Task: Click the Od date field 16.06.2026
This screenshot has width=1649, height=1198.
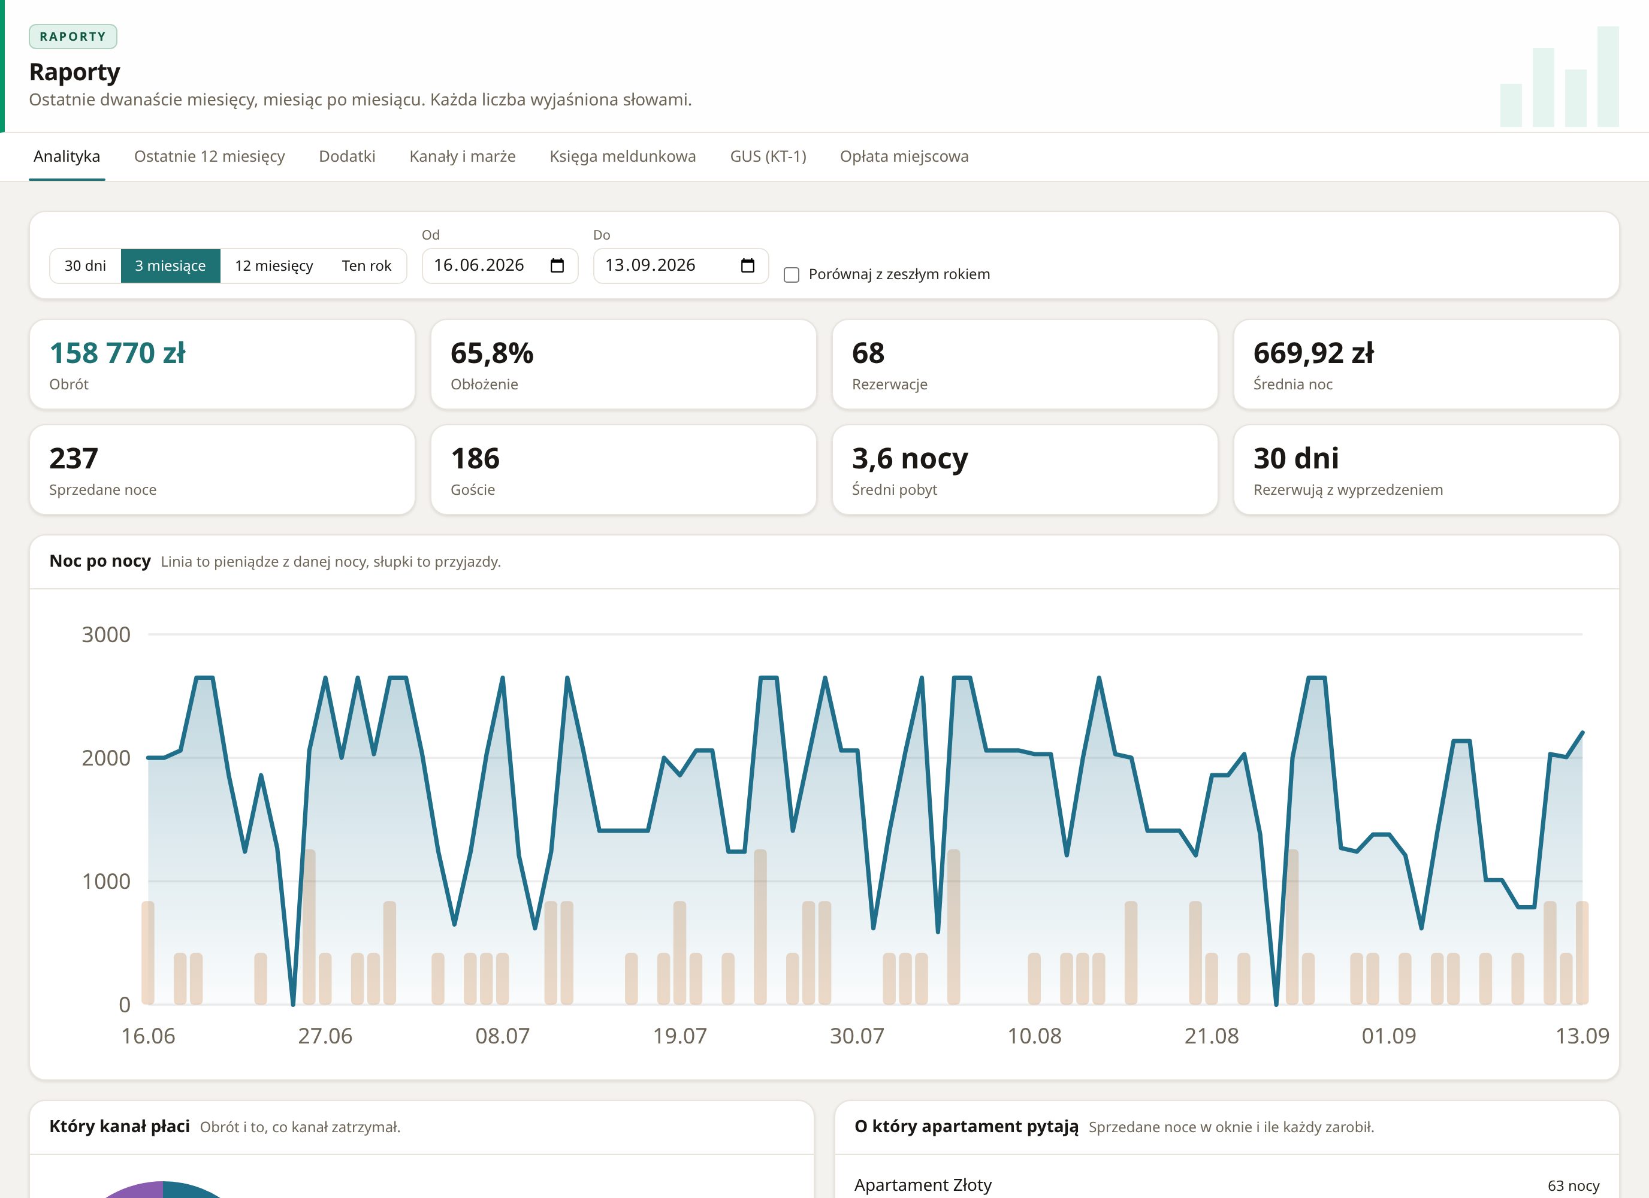Action: 500,266
